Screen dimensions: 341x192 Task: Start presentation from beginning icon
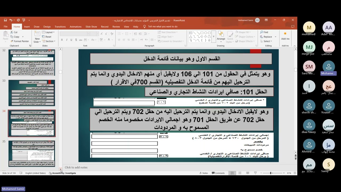pyautogui.click(x=24, y=20)
